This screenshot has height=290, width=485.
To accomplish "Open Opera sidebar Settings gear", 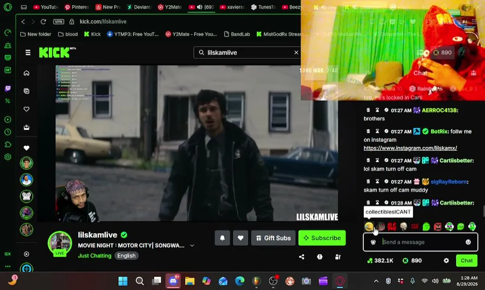I will coord(8,157).
